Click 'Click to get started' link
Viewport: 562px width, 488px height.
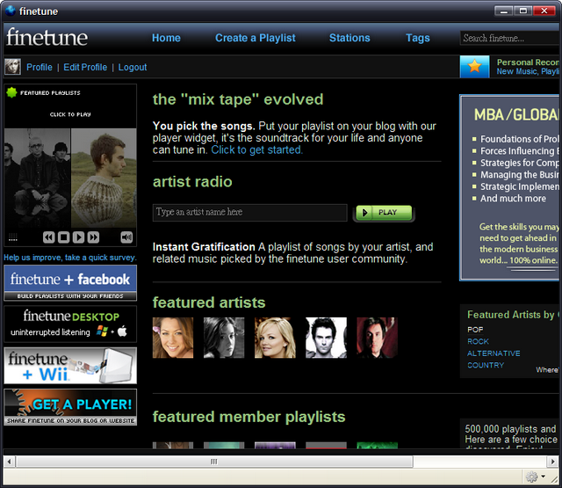click(257, 150)
